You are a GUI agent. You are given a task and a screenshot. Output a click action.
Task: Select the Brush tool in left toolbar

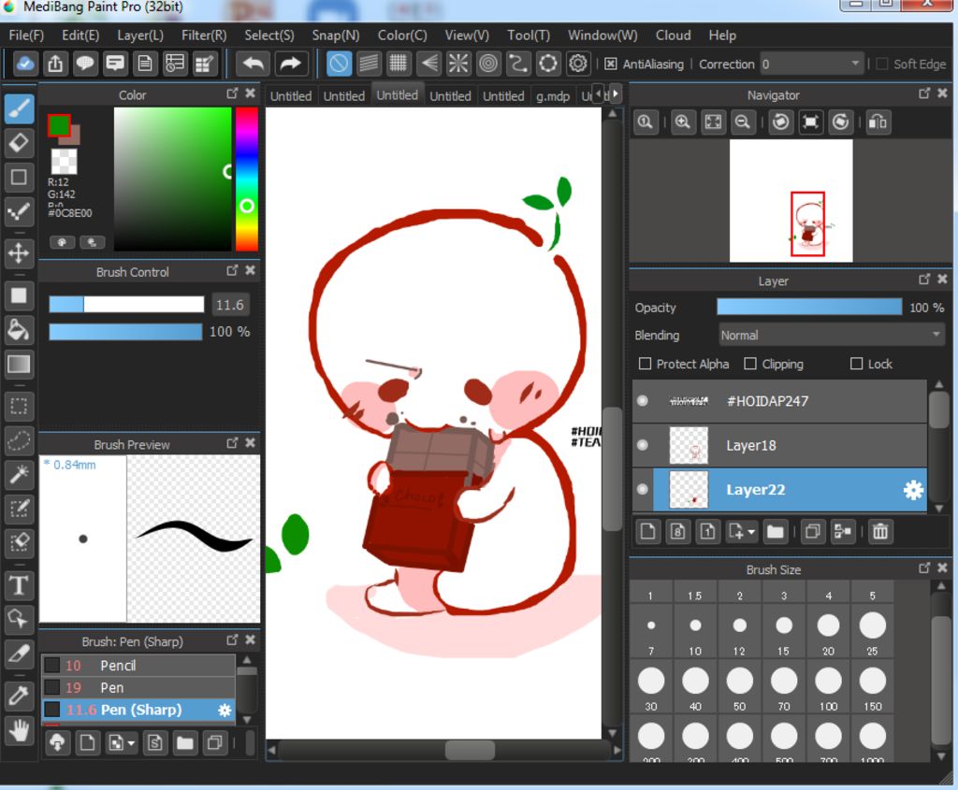tap(19, 109)
